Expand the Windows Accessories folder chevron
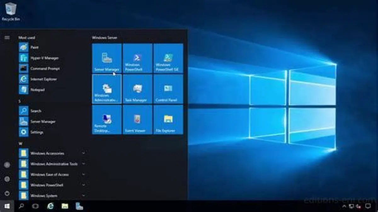The width and height of the screenshot is (378, 212). click(x=83, y=153)
